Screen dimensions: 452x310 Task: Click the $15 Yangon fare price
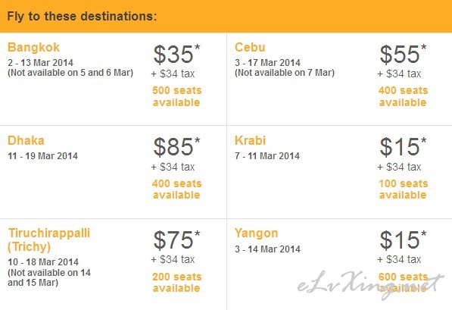[403, 240]
